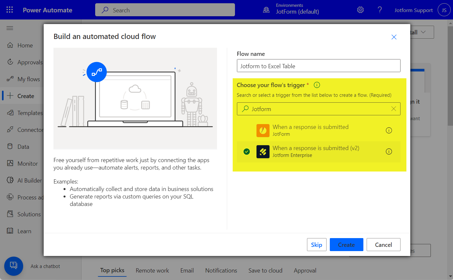Screen dimensions: 453x280
Task: Collapse the left navigation hamburger menu
Action: click(x=10, y=28)
